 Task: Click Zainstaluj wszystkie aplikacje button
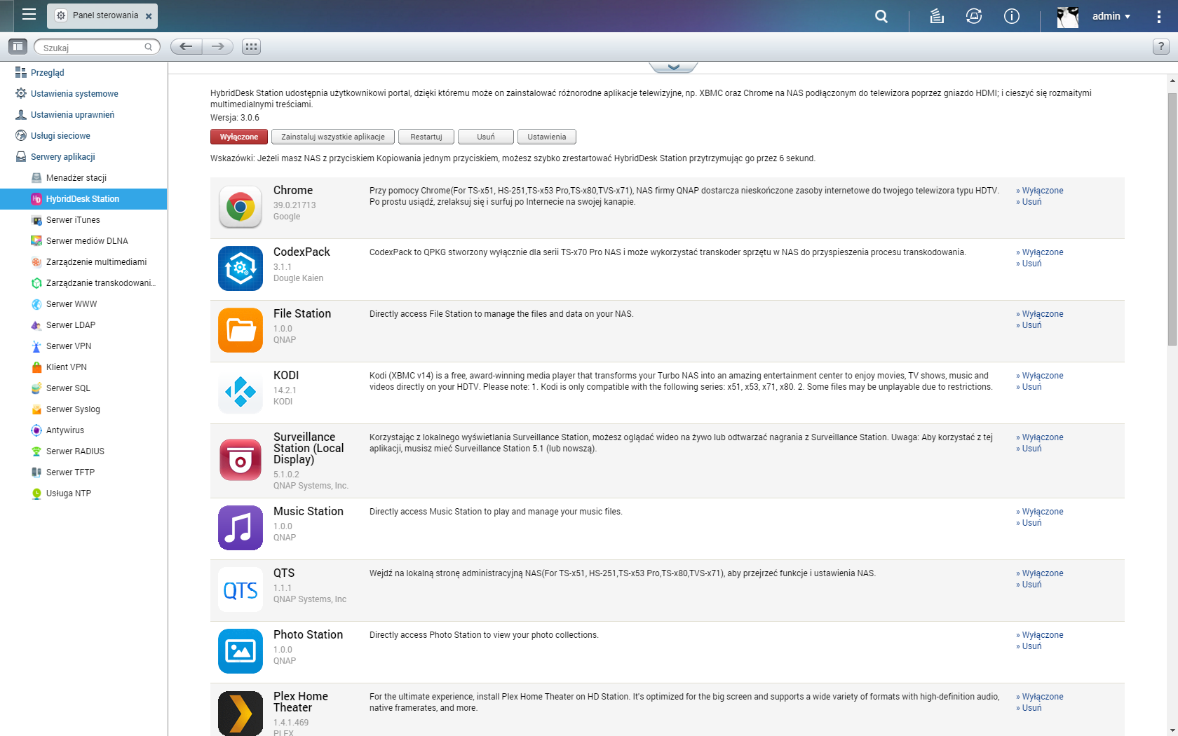pos(333,137)
